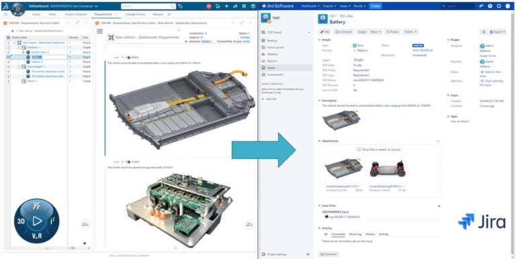Open the More dropdown in issue toolbar
This screenshot has height=259, width=516.
[376, 32]
